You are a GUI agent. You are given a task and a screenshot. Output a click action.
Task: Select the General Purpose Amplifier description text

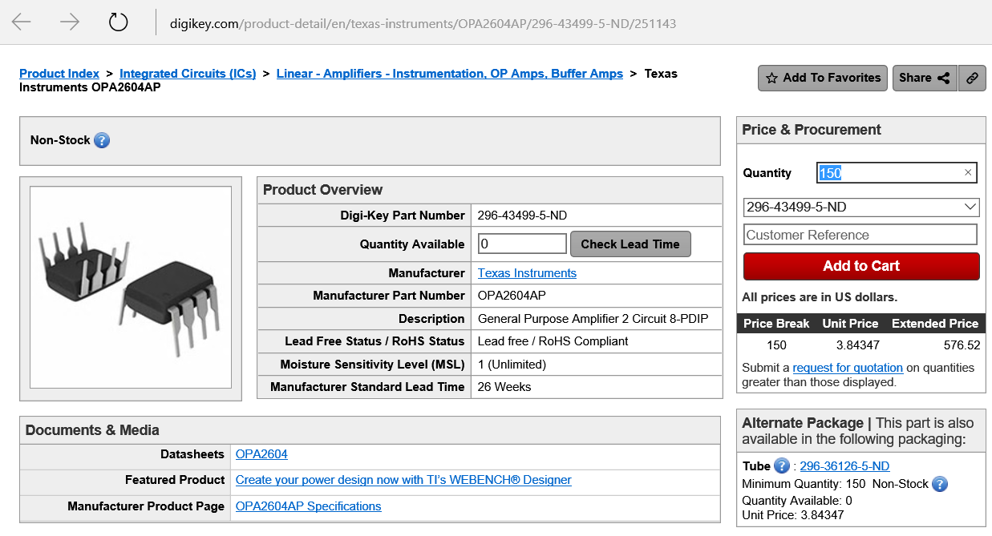(593, 319)
